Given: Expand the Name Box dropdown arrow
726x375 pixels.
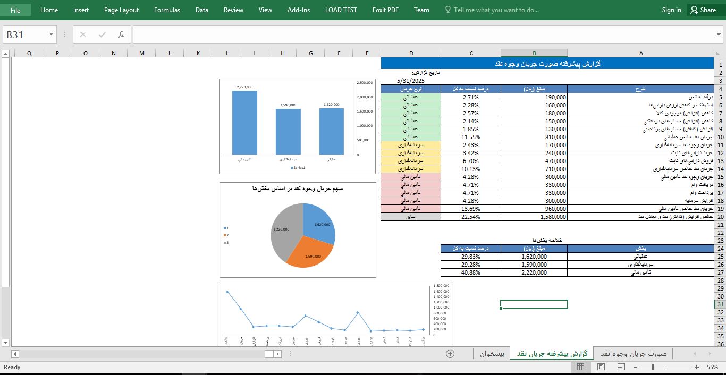Looking at the screenshot, I should 52,35.
